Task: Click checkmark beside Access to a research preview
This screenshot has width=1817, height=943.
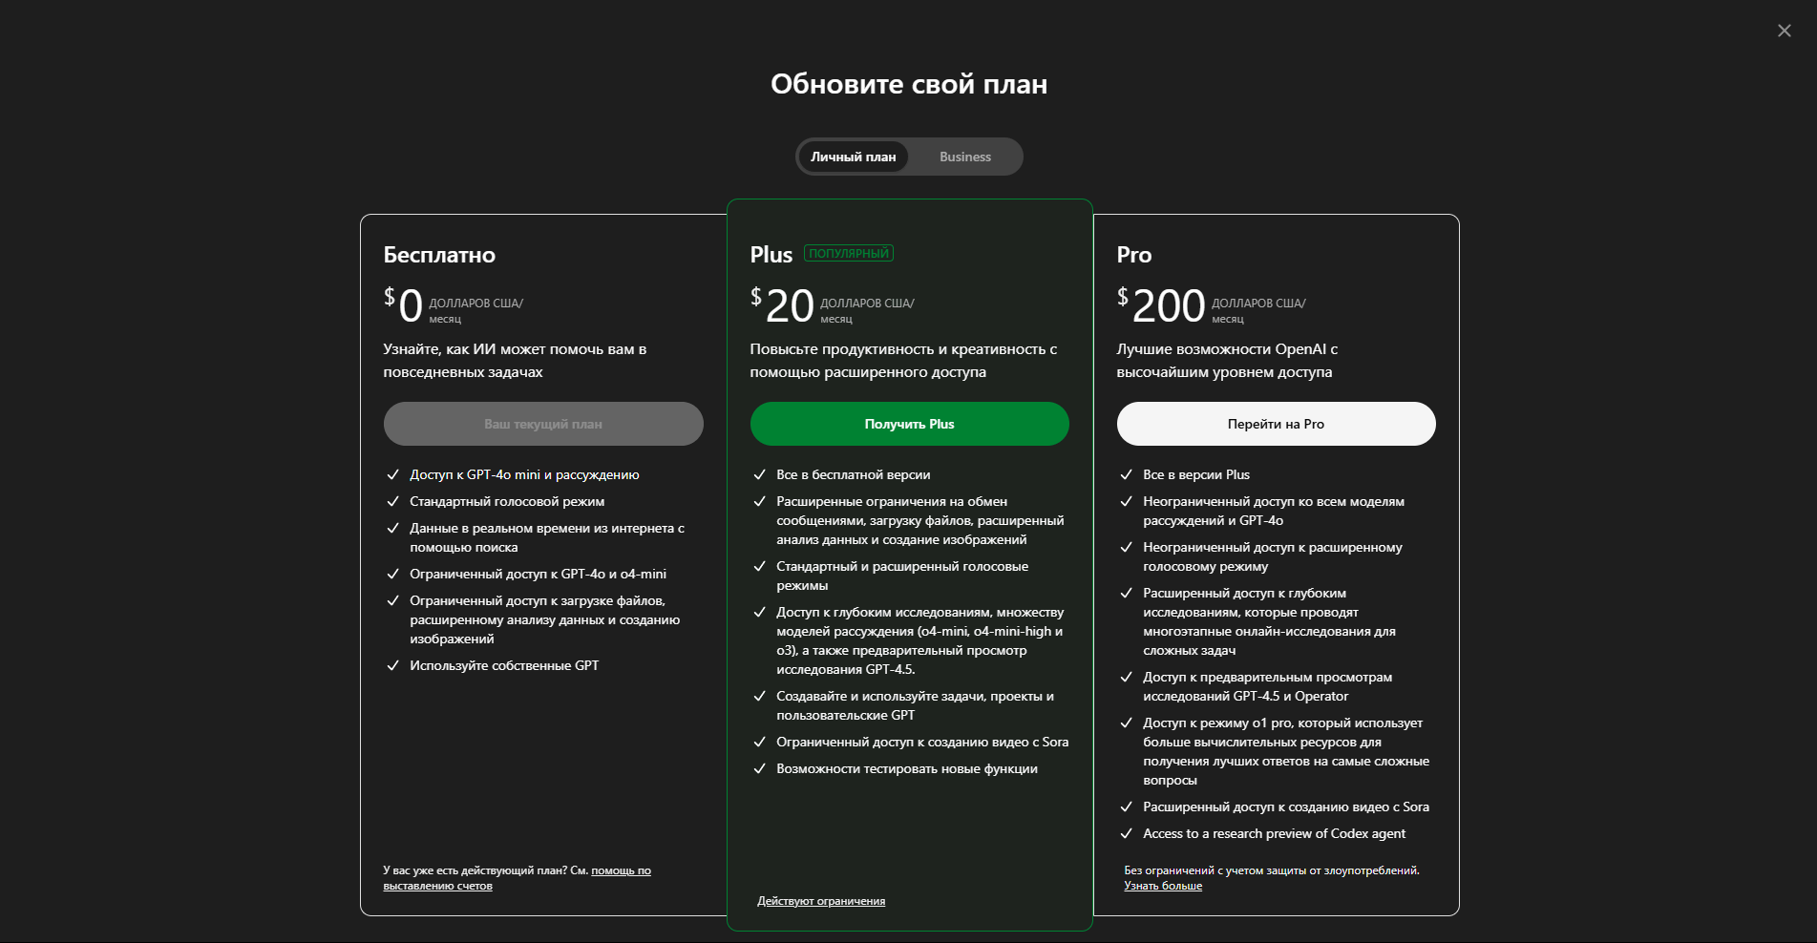Action: 1126,833
